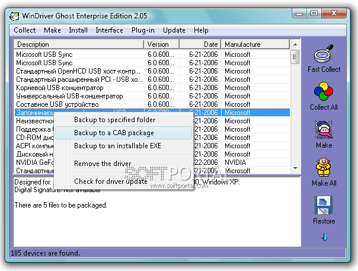Sort by the Description column header
Image resolution: width=358 pixels, height=271 pixels.
pos(79,44)
